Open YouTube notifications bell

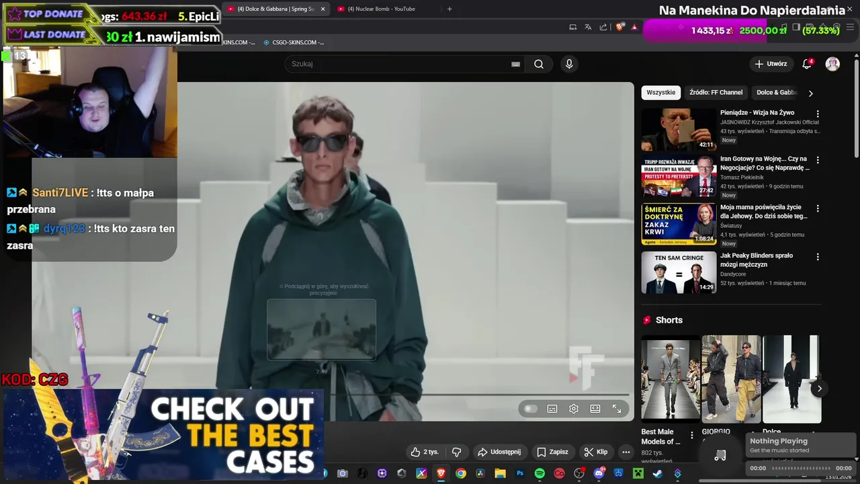pyautogui.click(x=807, y=64)
